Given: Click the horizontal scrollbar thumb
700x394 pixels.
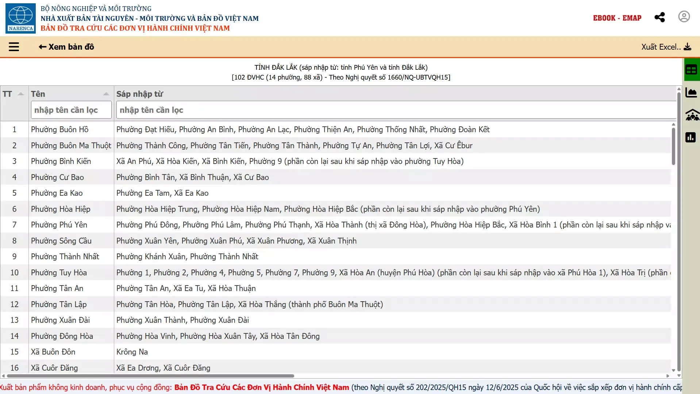Looking at the screenshot, I should 150,376.
